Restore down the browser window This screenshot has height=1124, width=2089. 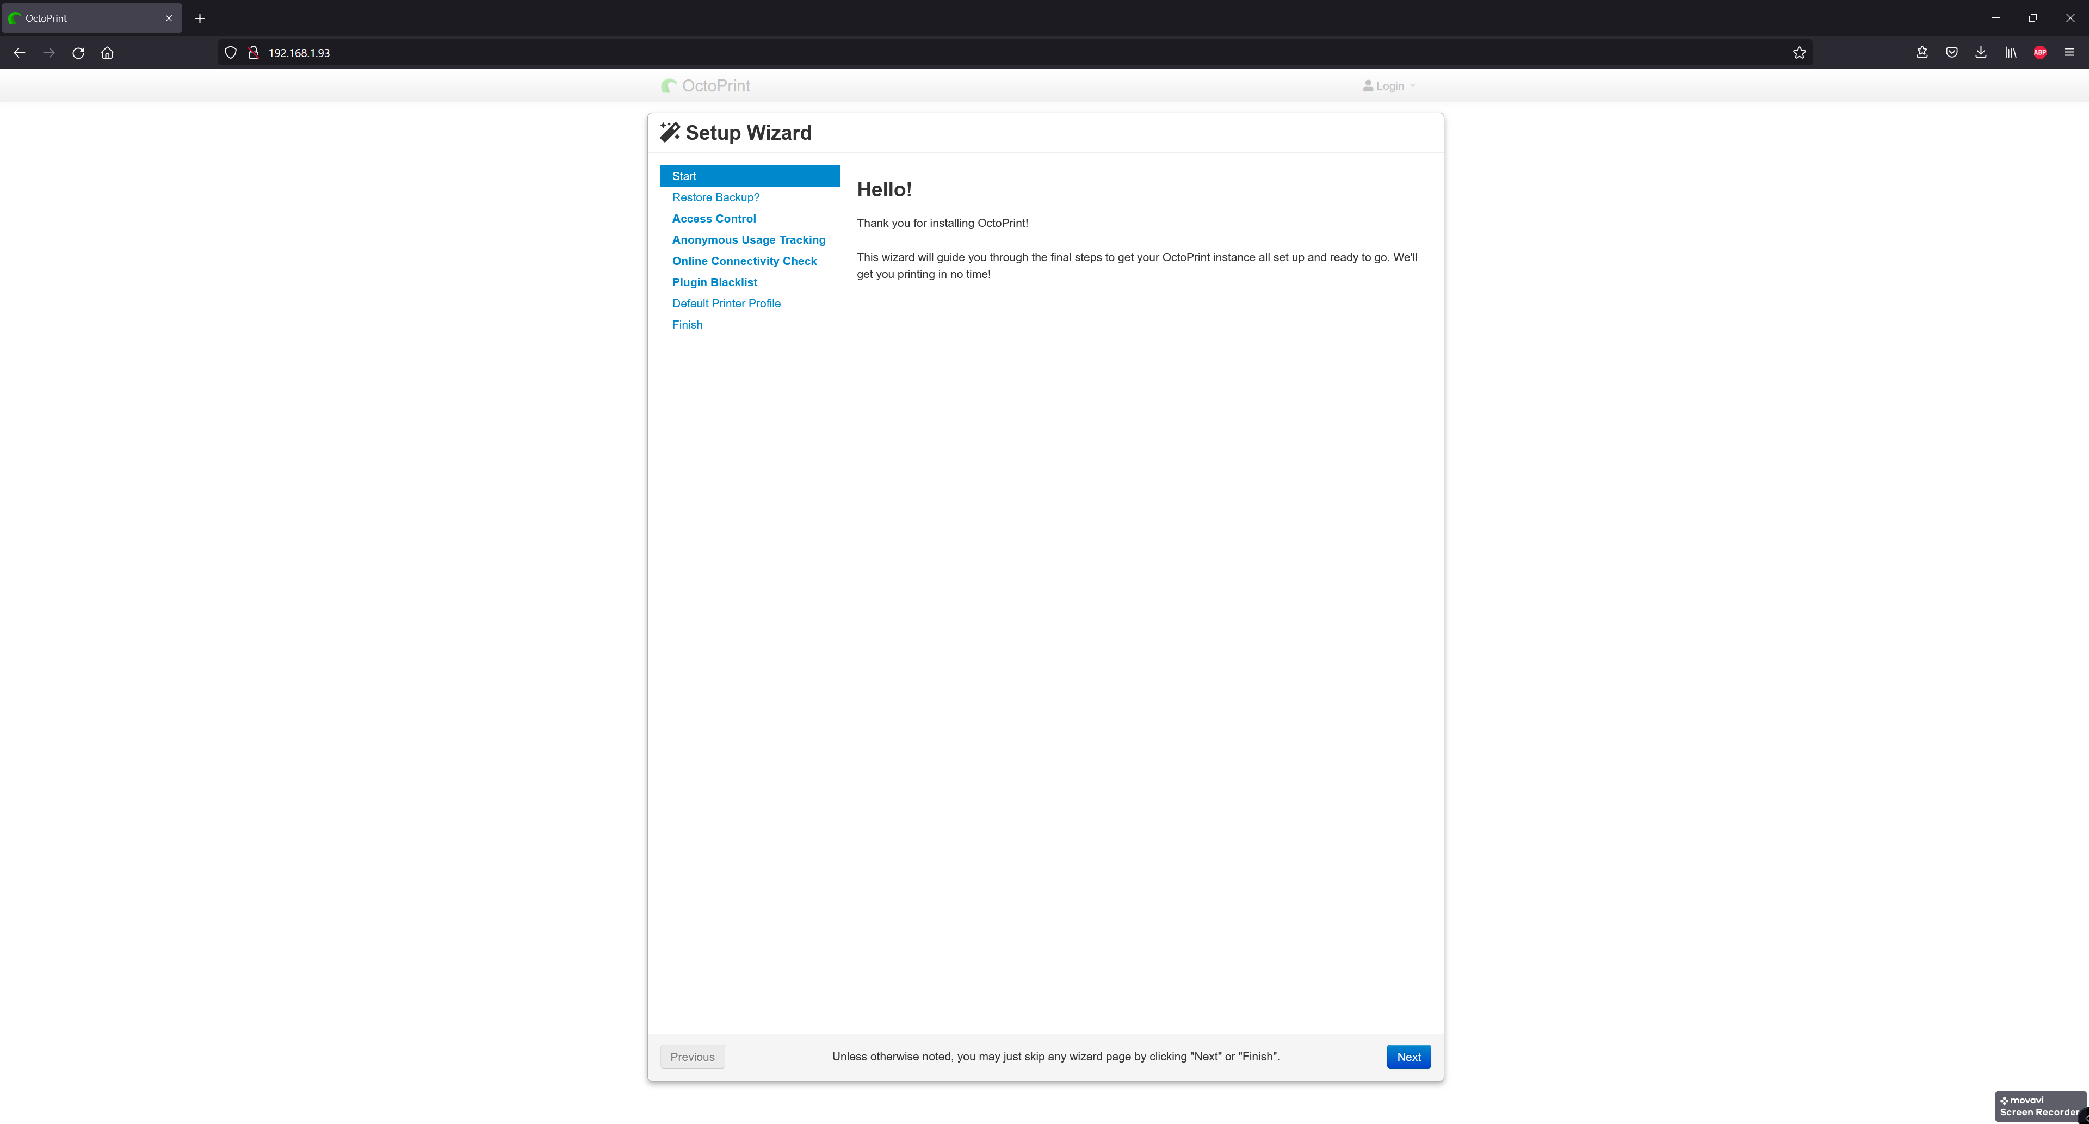click(2032, 18)
